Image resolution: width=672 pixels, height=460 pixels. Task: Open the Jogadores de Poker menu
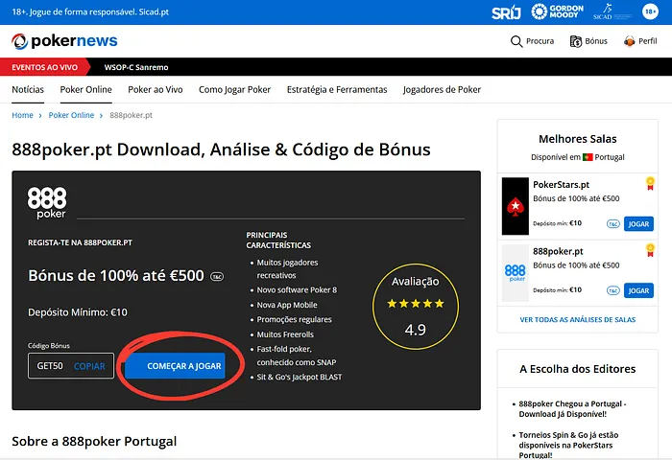442,89
